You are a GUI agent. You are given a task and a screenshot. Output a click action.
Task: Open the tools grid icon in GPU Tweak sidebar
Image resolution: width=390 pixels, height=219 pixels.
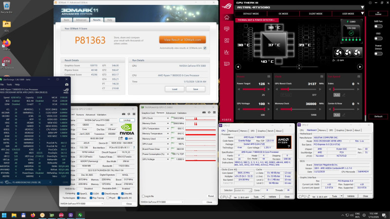click(227, 40)
